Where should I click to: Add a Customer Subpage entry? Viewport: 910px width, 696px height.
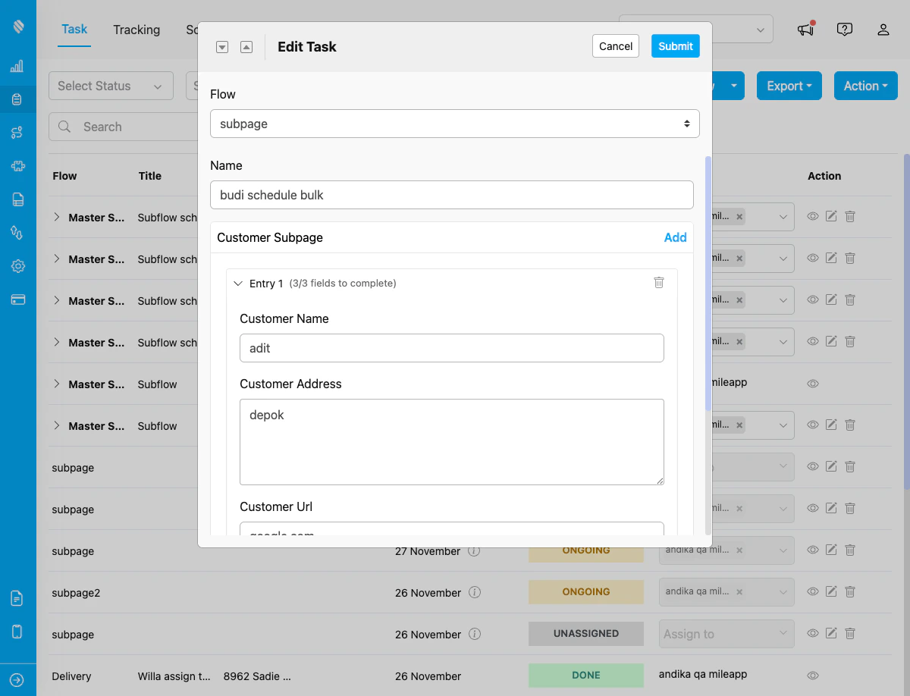click(675, 237)
